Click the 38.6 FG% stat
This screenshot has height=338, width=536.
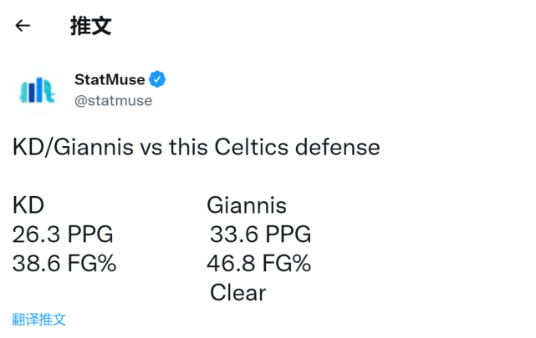click(x=64, y=263)
